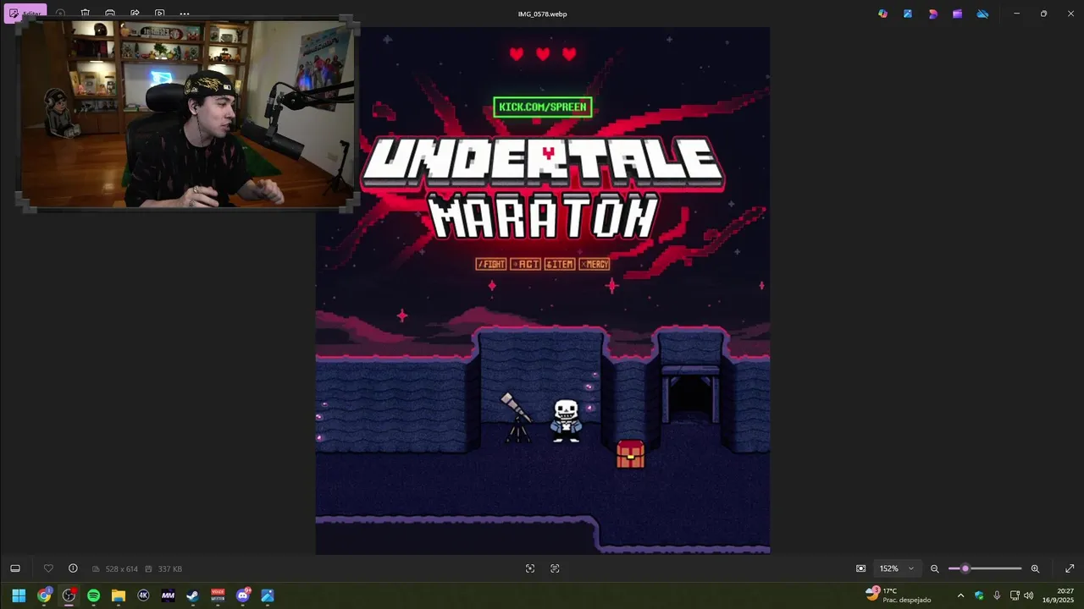This screenshot has height=609, width=1084.
Task: Open the volume speaker icon in the tray
Action: pyautogui.click(x=1029, y=595)
